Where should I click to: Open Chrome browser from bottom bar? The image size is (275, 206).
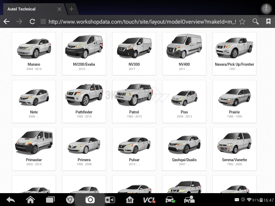(70, 200)
